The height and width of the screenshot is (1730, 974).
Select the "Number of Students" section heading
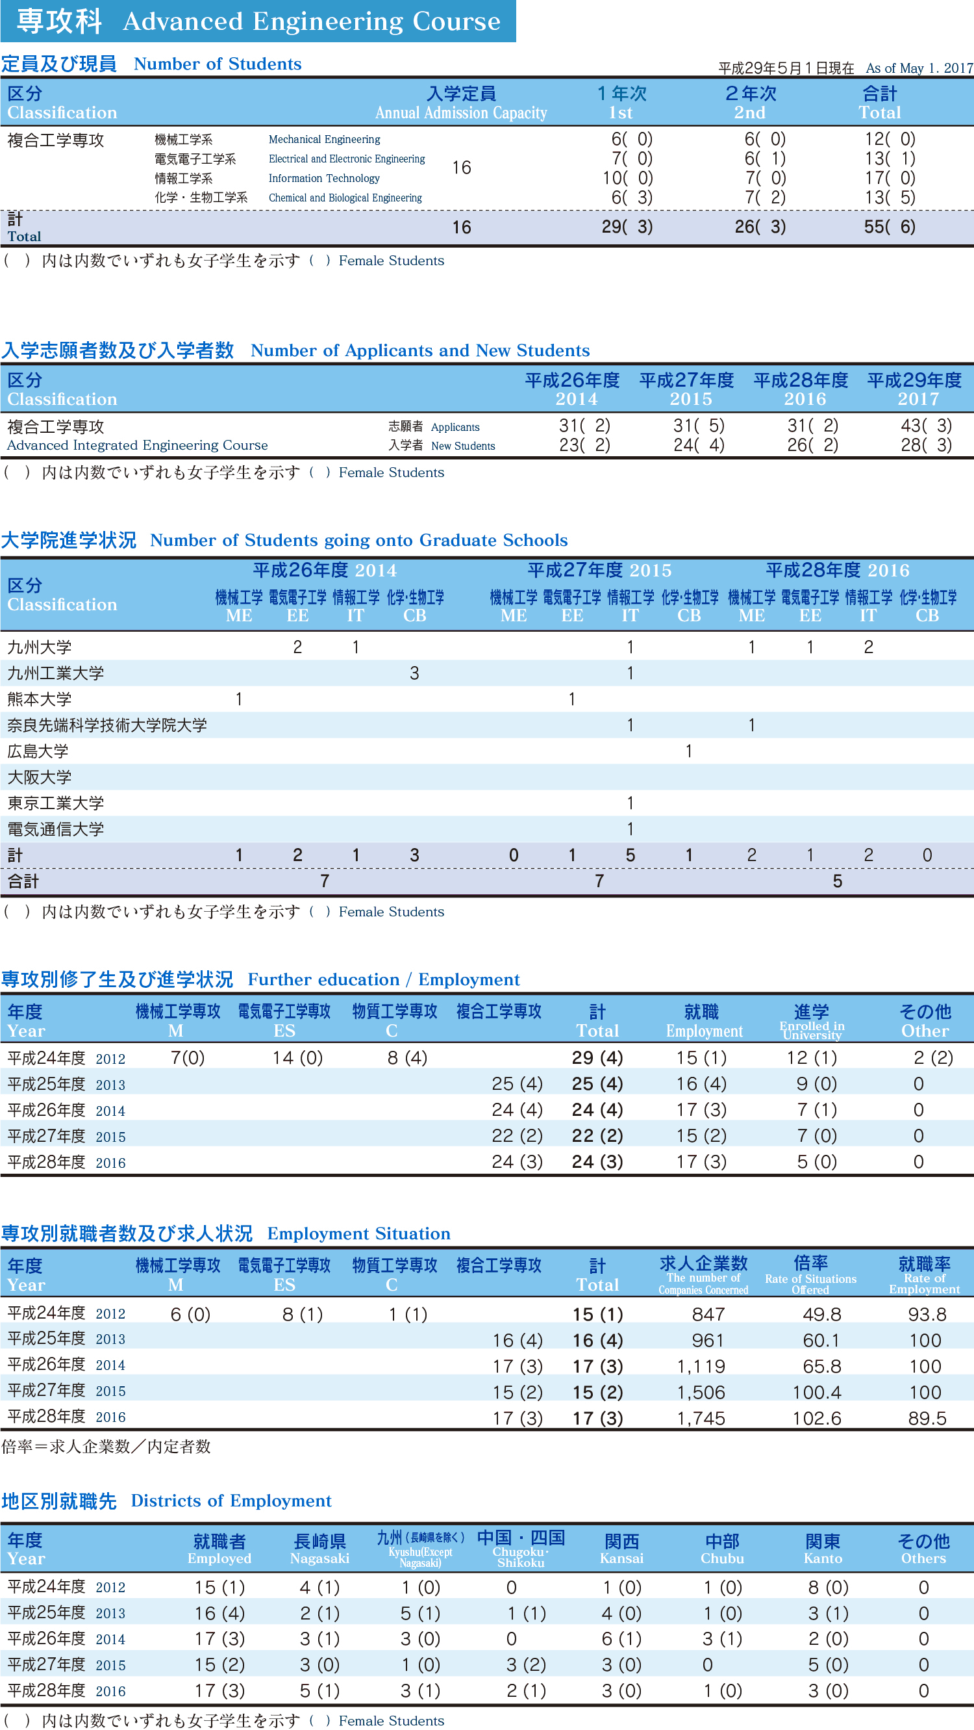click(x=218, y=64)
